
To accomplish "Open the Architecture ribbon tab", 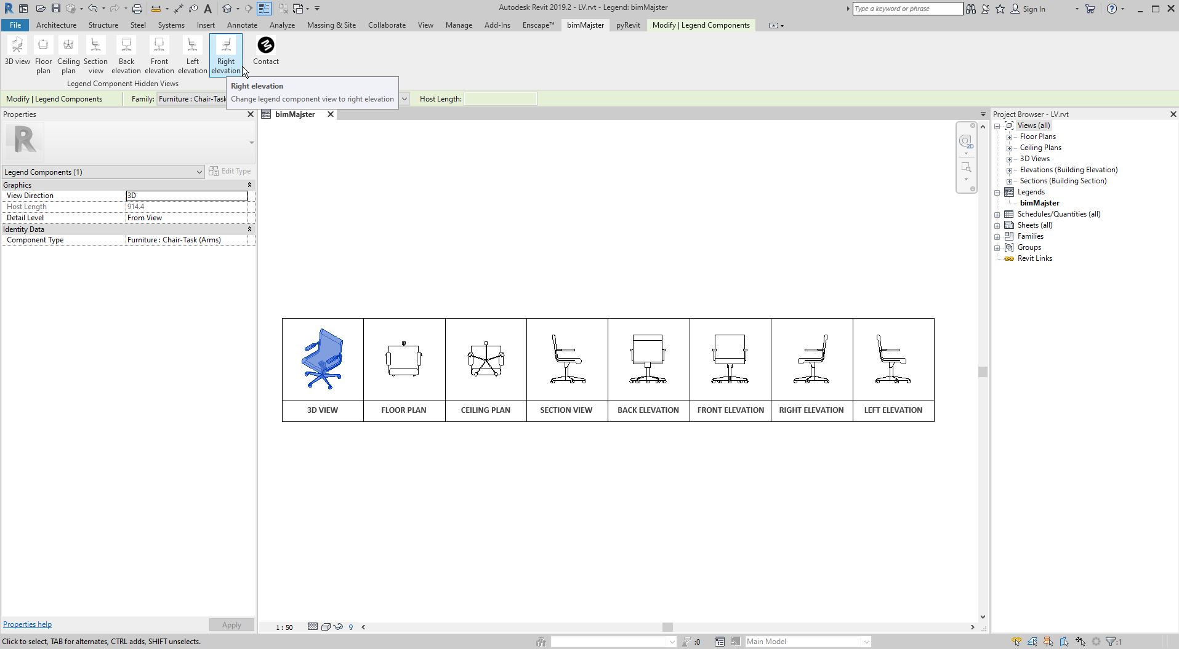I will (x=56, y=25).
